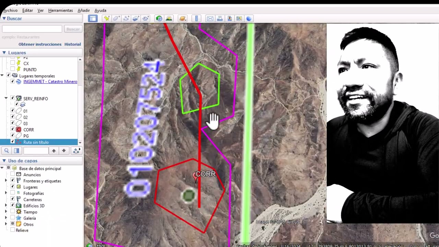Image resolution: width=439 pixels, height=247 pixels.
Task: Check the PUNTO placemark checkbox
Action: (13, 69)
